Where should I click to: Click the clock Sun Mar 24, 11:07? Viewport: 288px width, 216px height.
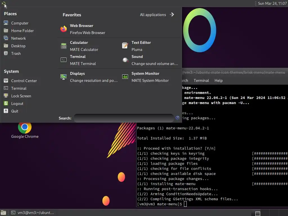[x=272, y=3]
